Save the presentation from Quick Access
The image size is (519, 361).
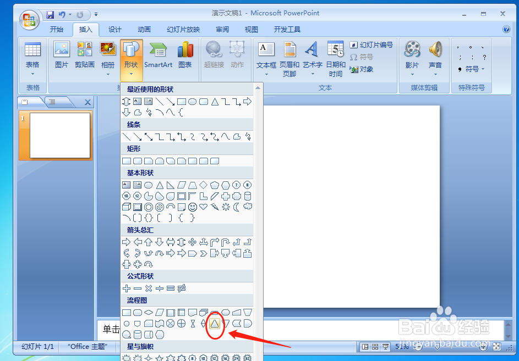[50, 14]
